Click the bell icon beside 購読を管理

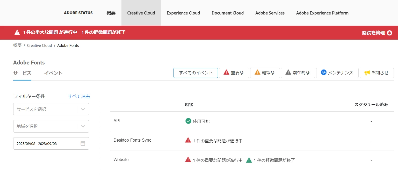(389, 33)
